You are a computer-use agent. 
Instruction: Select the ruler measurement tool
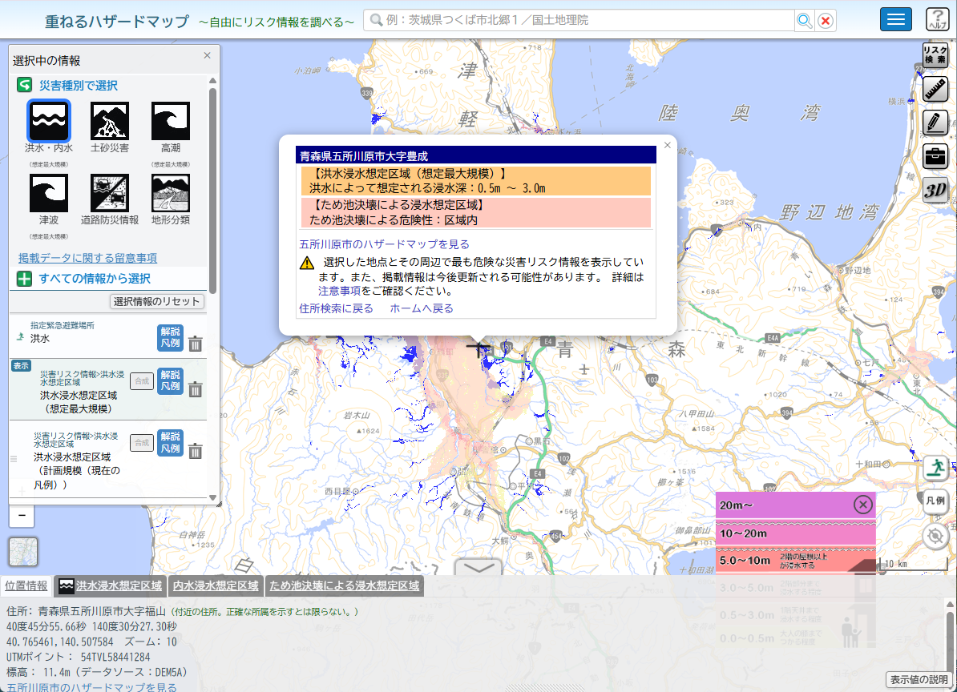click(x=935, y=89)
